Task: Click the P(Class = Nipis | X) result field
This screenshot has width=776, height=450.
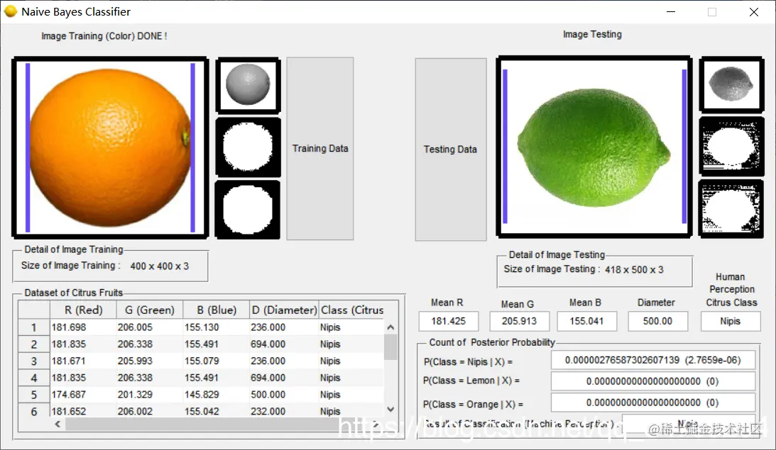Action: (653, 360)
